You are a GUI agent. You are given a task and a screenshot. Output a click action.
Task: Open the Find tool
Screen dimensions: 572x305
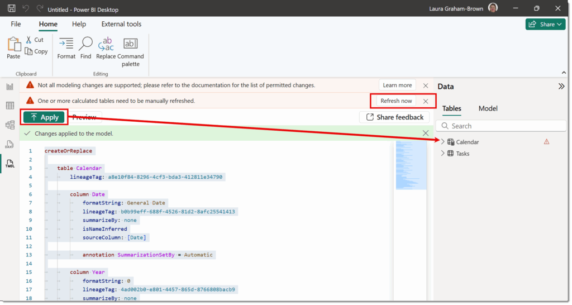coord(85,48)
